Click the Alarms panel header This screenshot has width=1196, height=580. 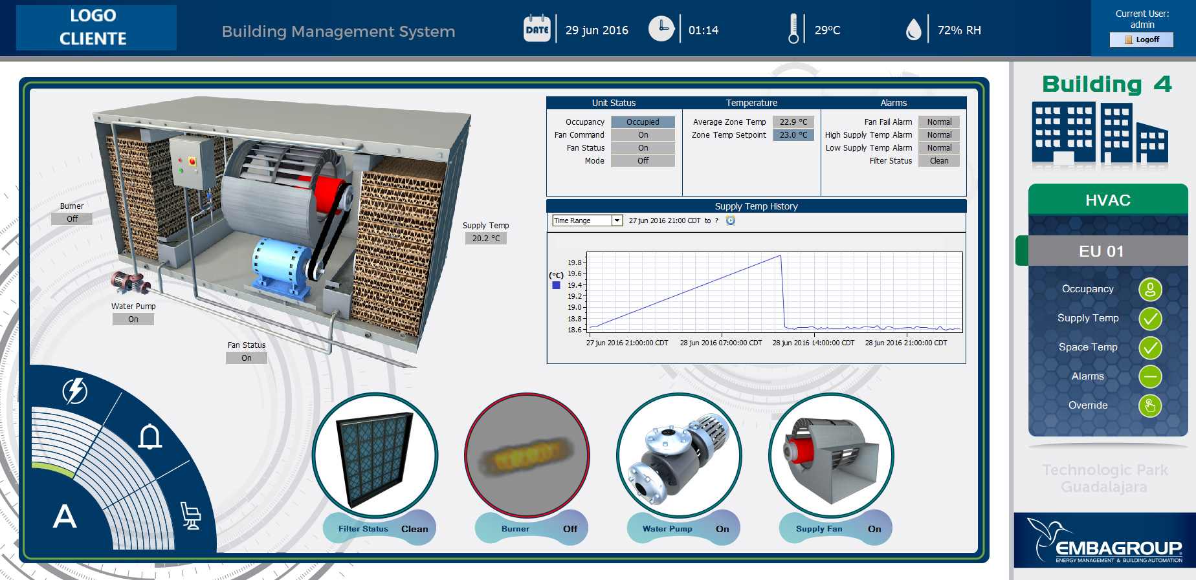click(x=894, y=103)
